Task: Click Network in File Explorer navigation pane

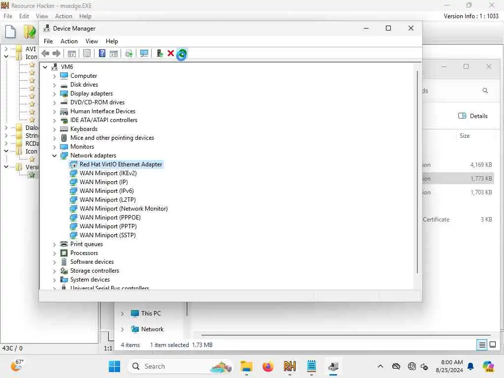Action: click(x=152, y=329)
